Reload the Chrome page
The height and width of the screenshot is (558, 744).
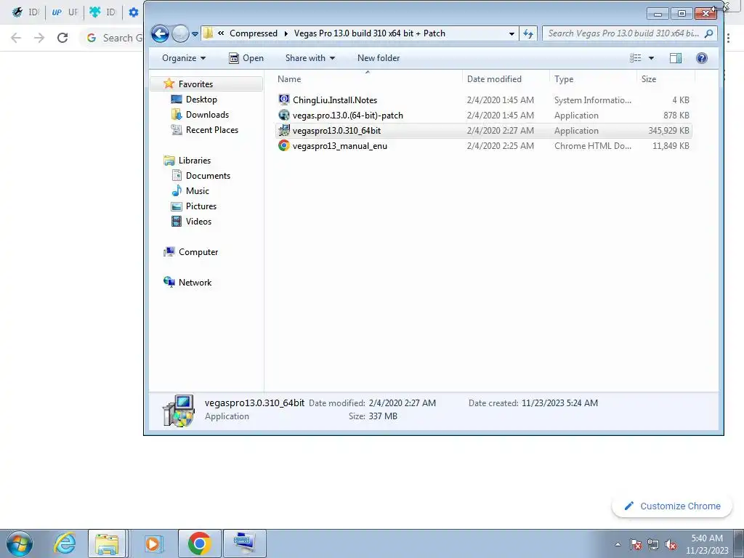pos(62,38)
